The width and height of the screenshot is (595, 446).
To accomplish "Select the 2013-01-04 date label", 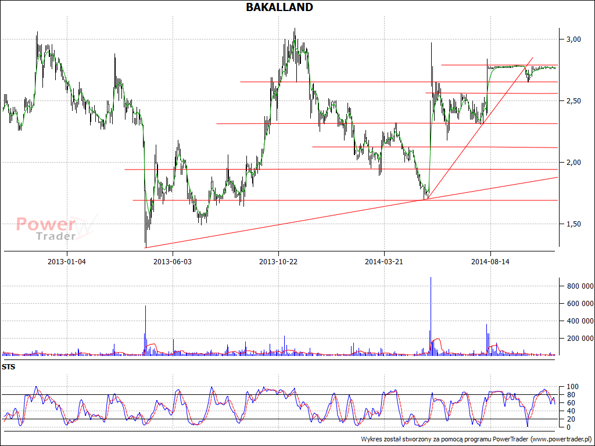I will [67, 262].
